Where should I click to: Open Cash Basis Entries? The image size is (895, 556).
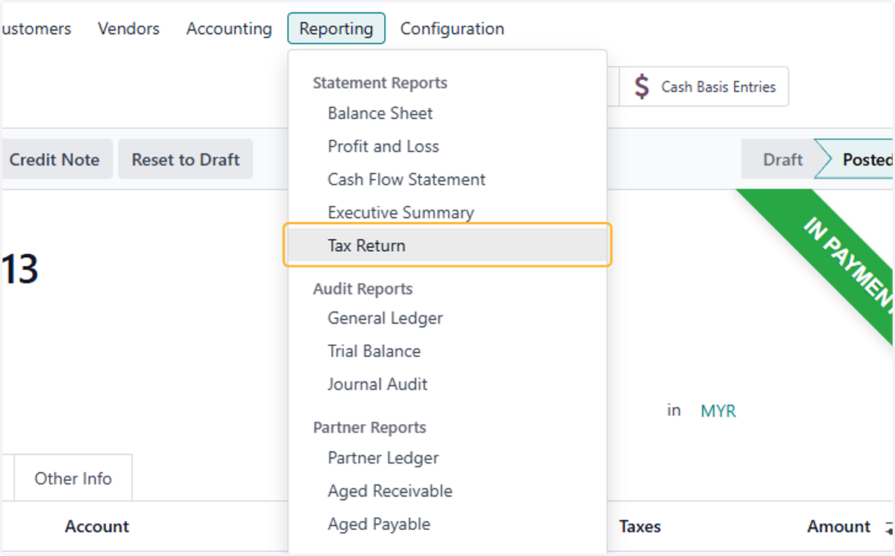[703, 86]
